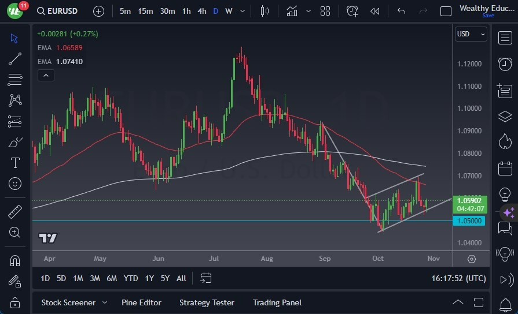The height and width of the screenshot is (314, 518).
Task: Open the Stock Screener tab
Action: point(68,302)
